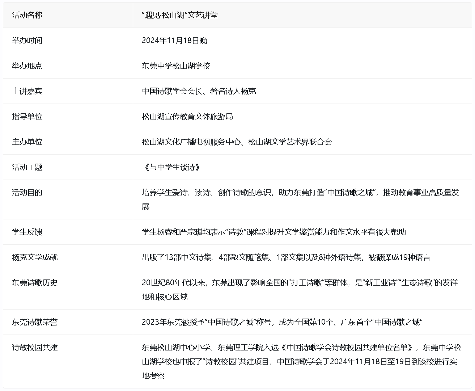Select the date '2024年11月18日晚'
This screenshot has width=475, height=391.
click(x=174, y=41)
